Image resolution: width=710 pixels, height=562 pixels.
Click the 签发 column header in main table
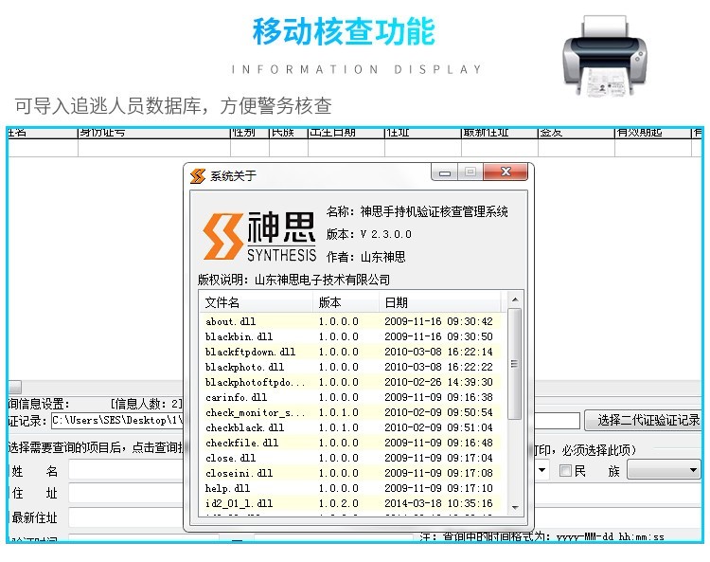pos(576,133)
